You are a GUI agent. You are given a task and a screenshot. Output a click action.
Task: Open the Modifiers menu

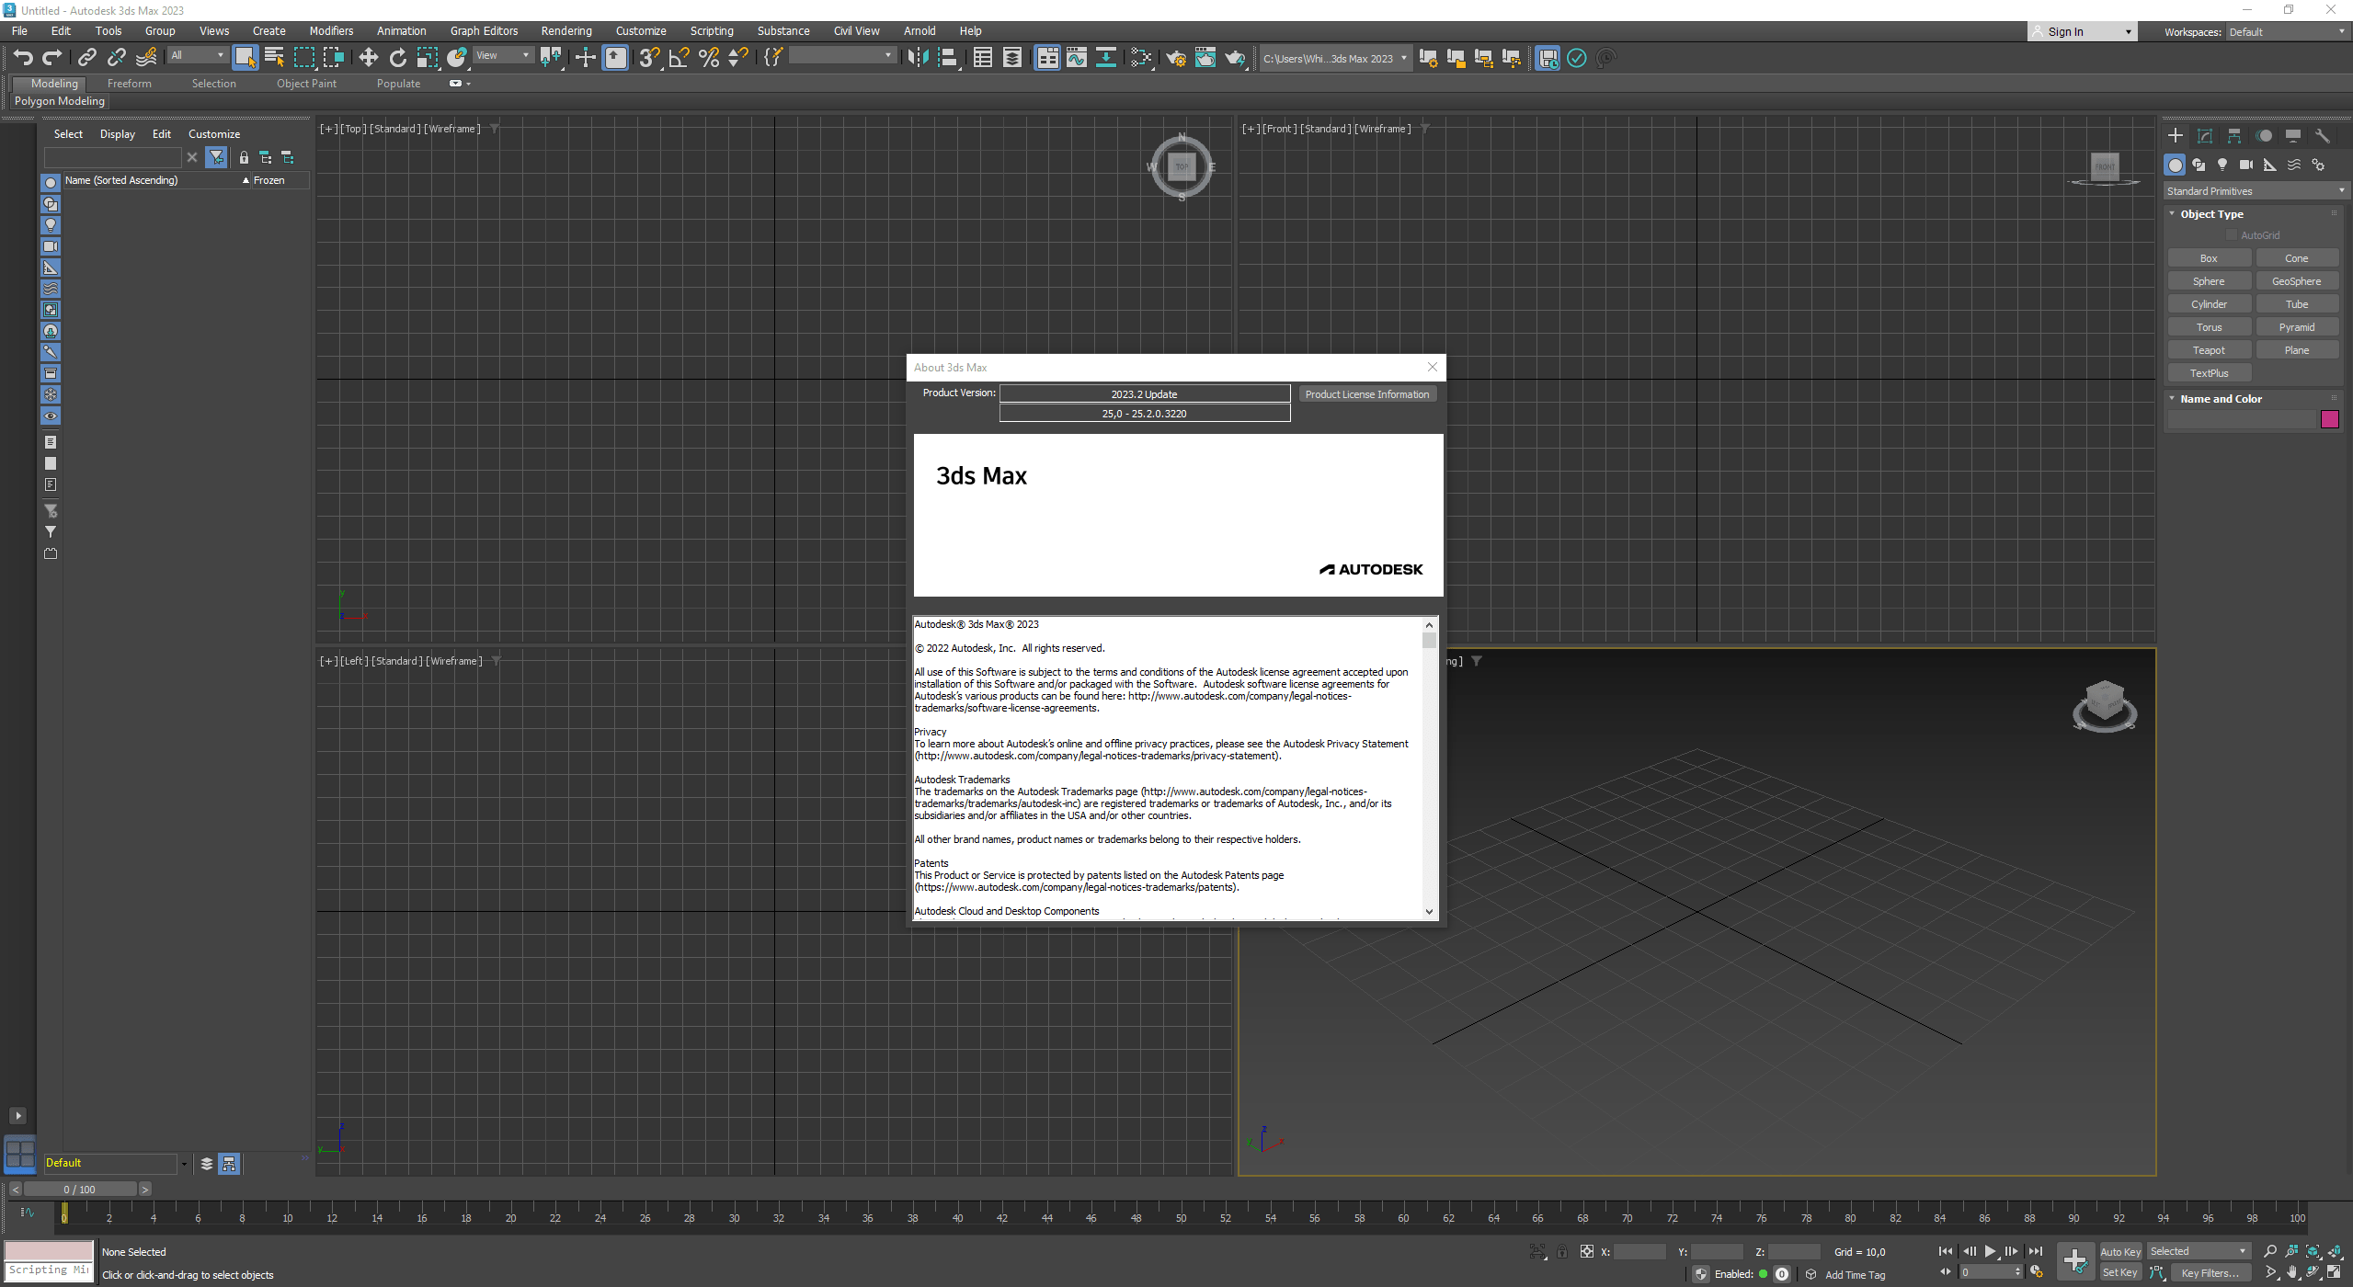[329, 28]
